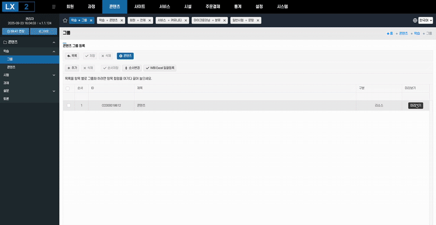Toggle the select-all checkbox in table header
This screenshot has height=225, width=436.
tap(68, 88)
